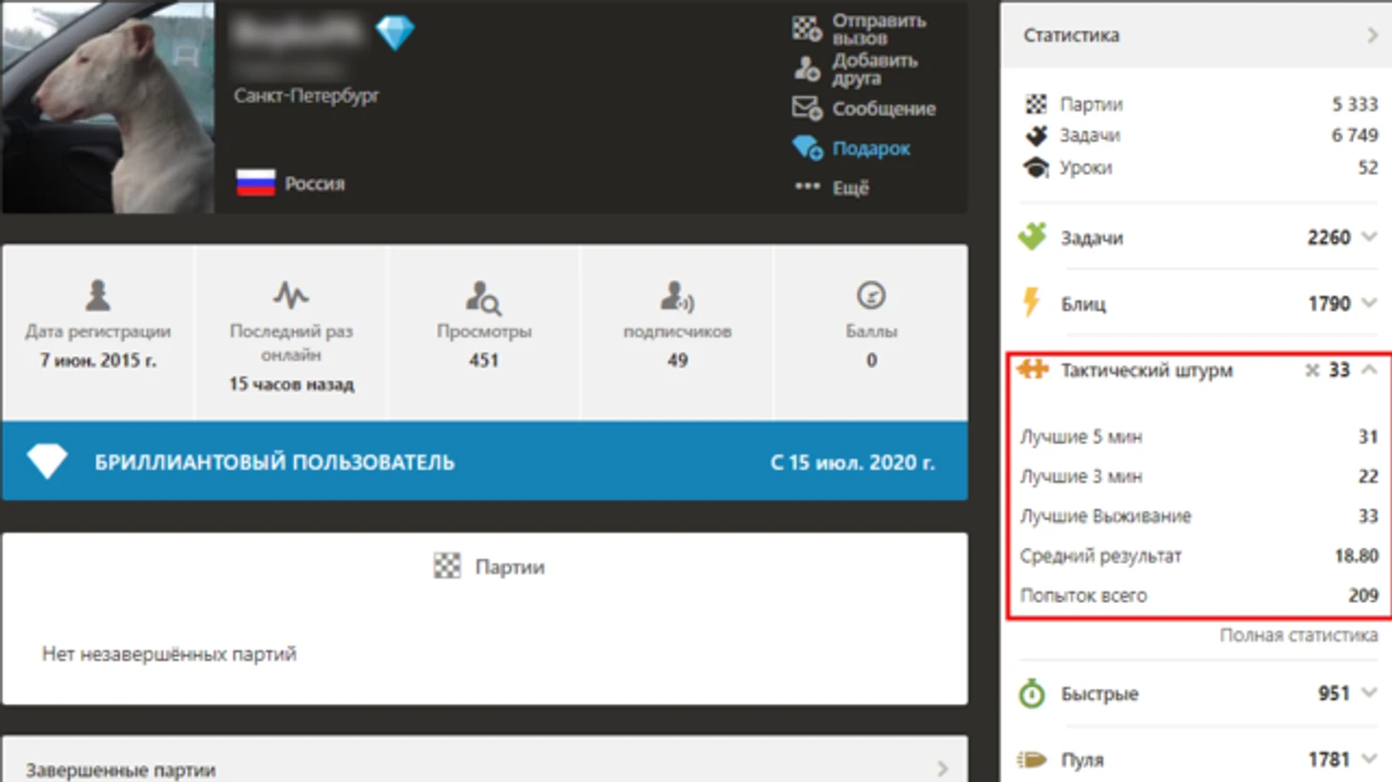
Task: Click the subscribers icon
Action: (x=677, y=296)
